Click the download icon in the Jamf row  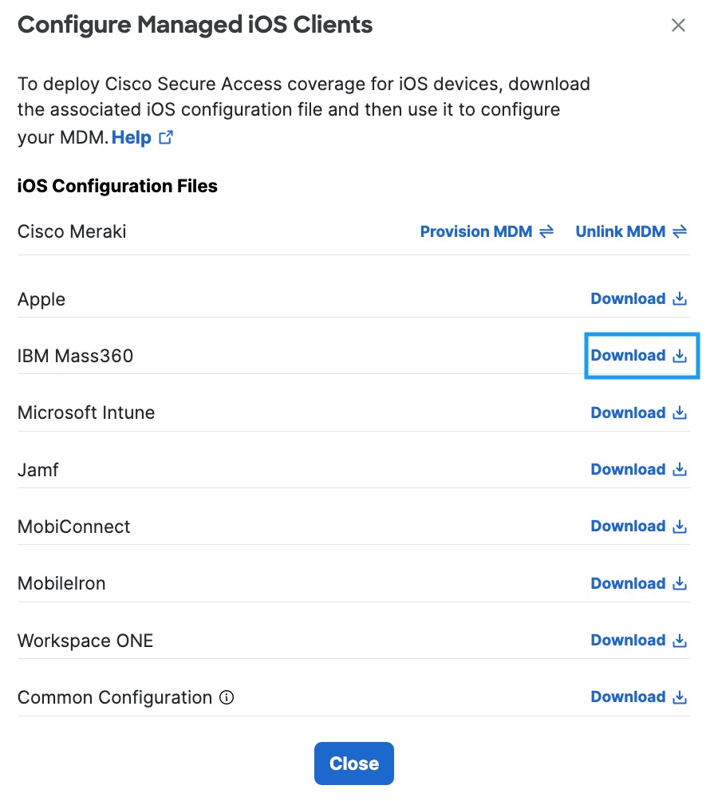680,469
